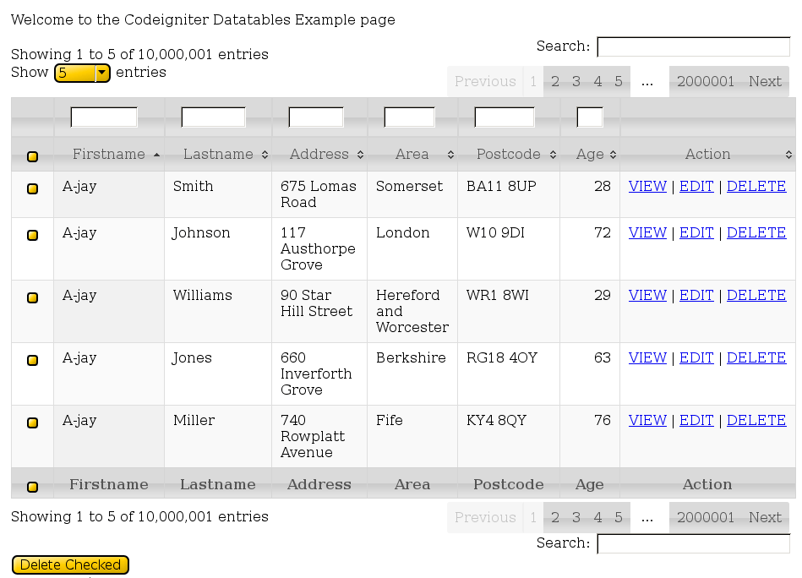
Task: Open VIEW for the A-jay Johnson record
Action: (647, 232)
